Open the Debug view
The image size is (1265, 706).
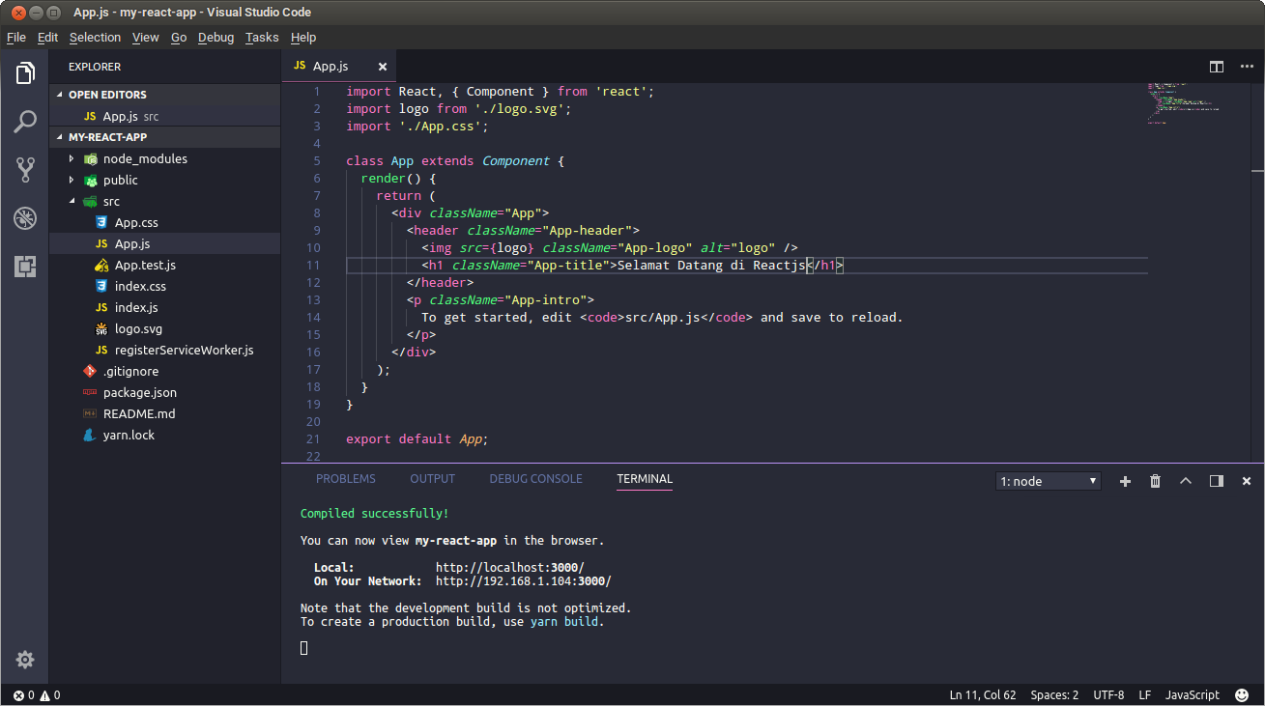click(x=24, y=217)
